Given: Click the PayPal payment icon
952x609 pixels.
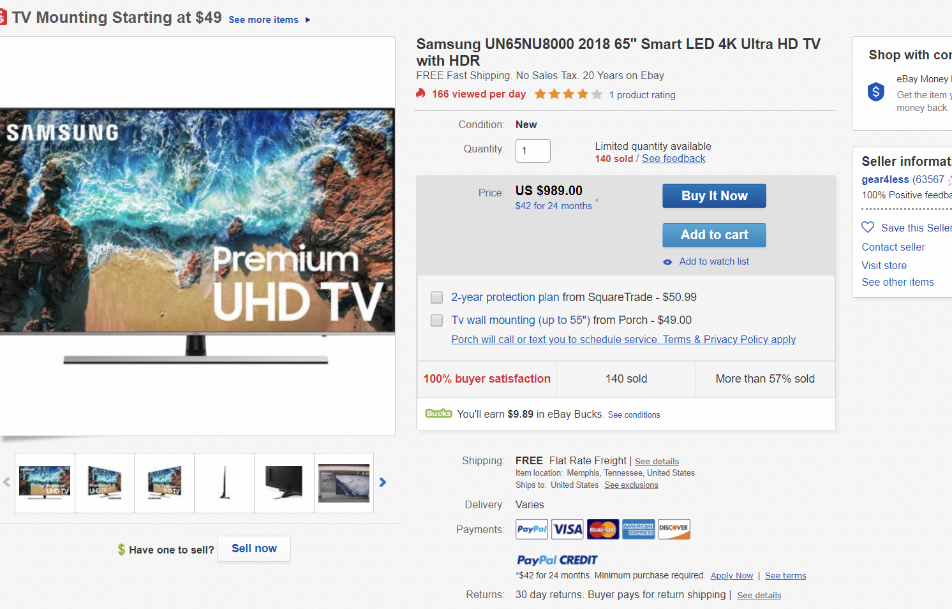Looking at the screenshot, I should [532, 529].
